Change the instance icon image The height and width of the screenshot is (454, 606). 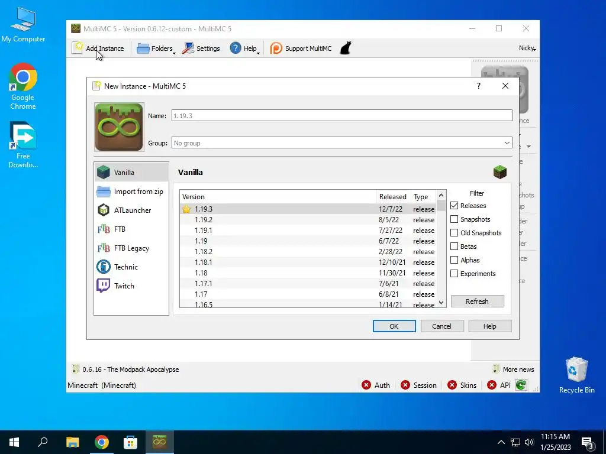(x=119, y=127)
